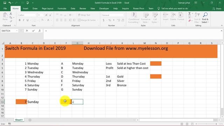This screenshot has height=126, width=224.
Task: Switch to the Data tab
Action: (x=73, y=8)
